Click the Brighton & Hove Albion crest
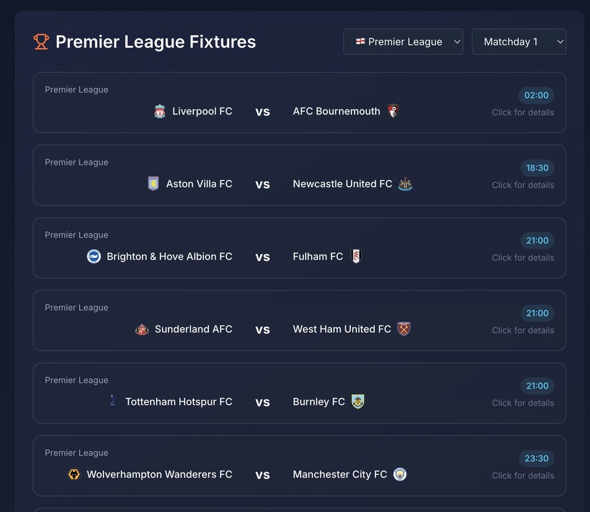The height and width of the screenshot is (512, 590). (94, 257)
